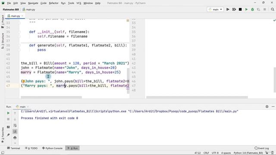Open the View menu
This screenshot has width=276, height=155.
click(x=23, y=3)
